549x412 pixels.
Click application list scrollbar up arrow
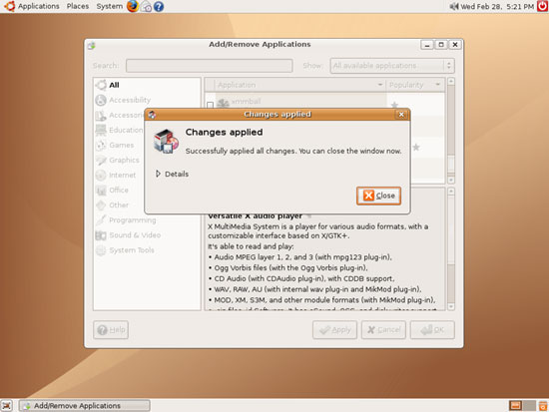pos(451,81)
